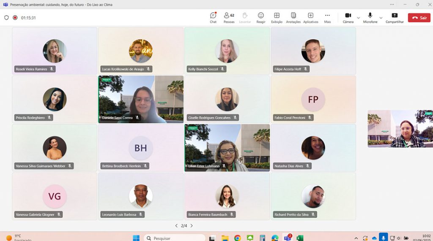
Task: Select Lilian Ester Lohmann video tile
Action: pos(227,148)
